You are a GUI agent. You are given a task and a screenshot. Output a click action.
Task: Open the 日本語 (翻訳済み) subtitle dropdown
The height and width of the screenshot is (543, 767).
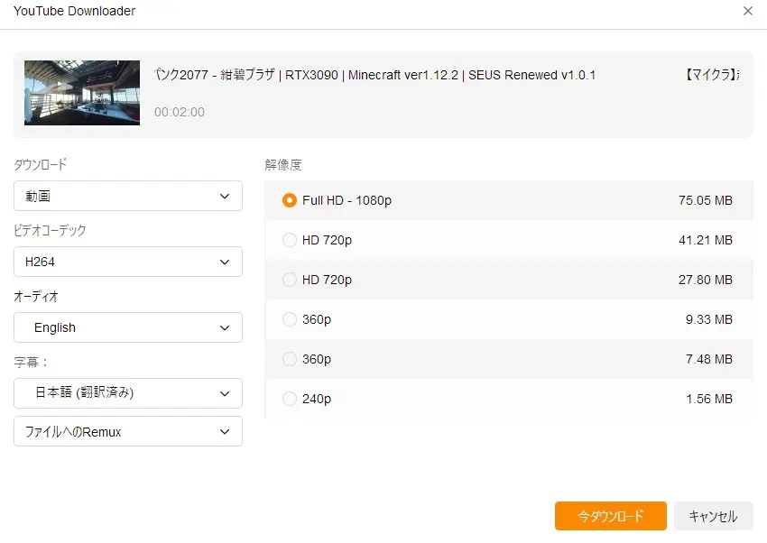(x=127, y=393)
